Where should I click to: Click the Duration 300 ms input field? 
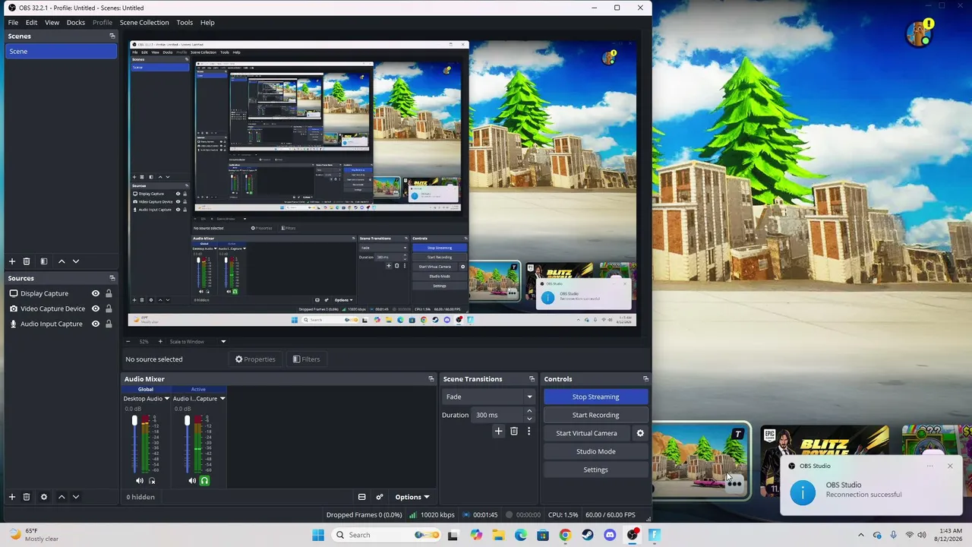[x=497, y=415]
